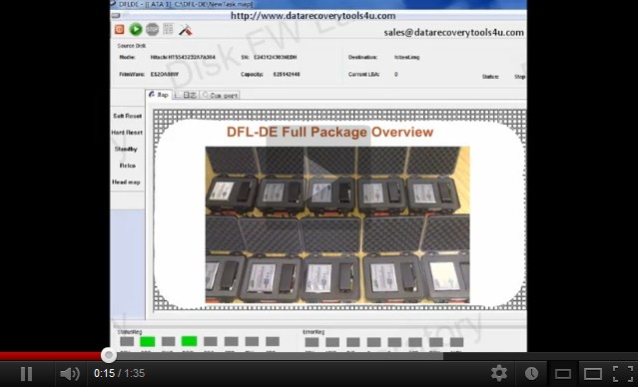Viewport: 638px width, 387px height.
Task: Seek within the grey buffered progress bar
Action: (277, 356)
